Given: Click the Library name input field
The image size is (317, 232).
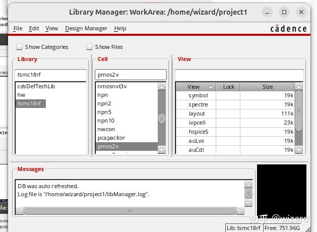Looking at the screenshot, I should coord(50,75).
